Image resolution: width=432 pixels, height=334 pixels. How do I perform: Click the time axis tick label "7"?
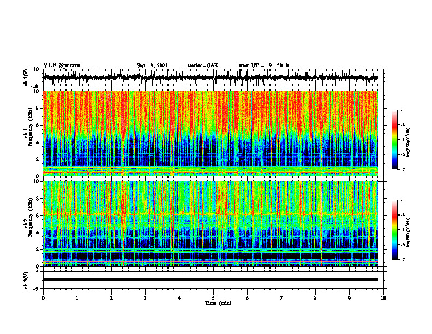281,298
